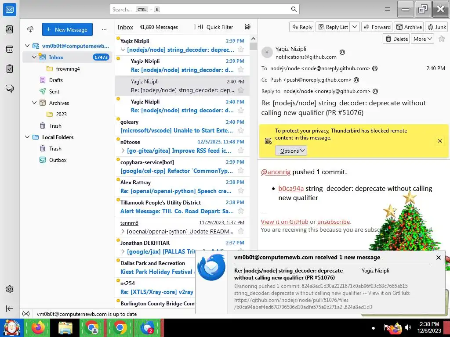Click message list scrollbar up arrow
The image size is (450, 337).
[x=253, y=39]
